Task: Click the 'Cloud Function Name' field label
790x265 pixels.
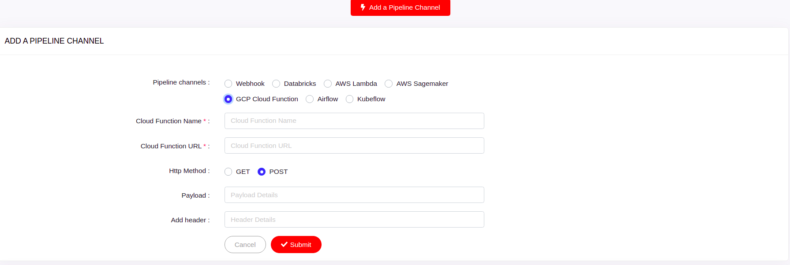Action: [168, 121]
